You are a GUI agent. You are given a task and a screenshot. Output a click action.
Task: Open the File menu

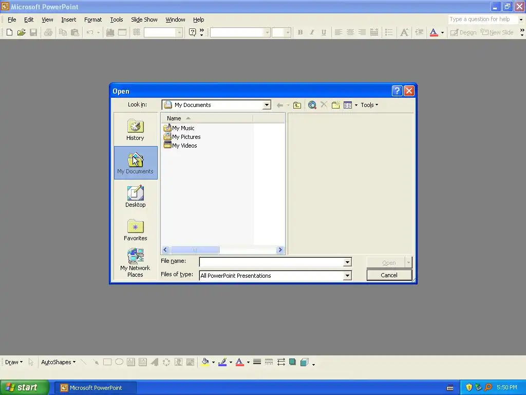(12, 20)
